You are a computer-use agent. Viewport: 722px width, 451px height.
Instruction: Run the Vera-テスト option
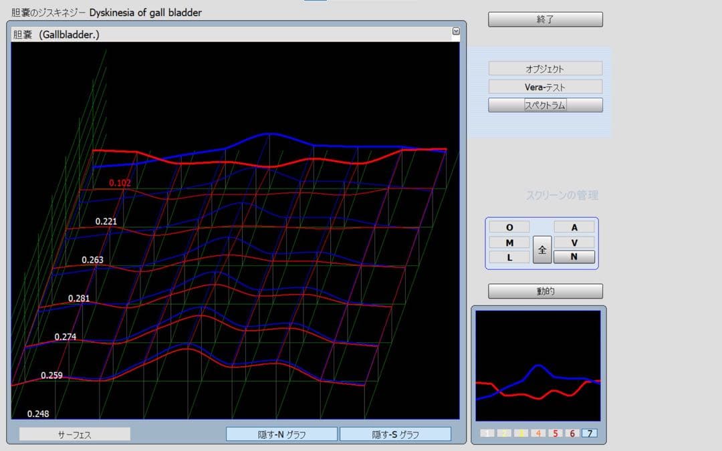tap(545, 87)
